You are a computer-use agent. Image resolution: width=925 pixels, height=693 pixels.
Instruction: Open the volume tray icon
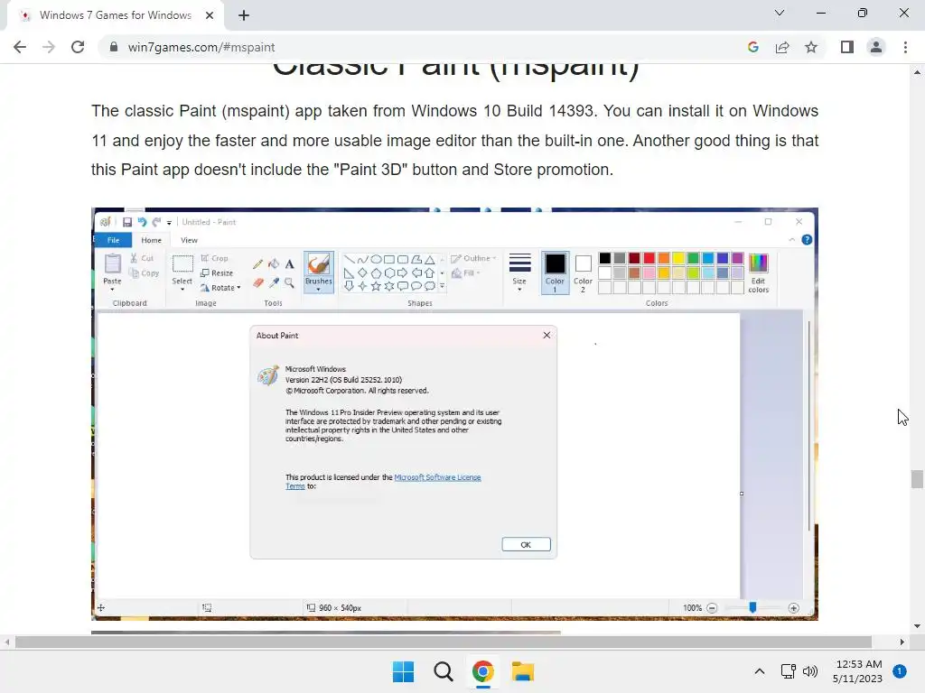coord(810,671)
